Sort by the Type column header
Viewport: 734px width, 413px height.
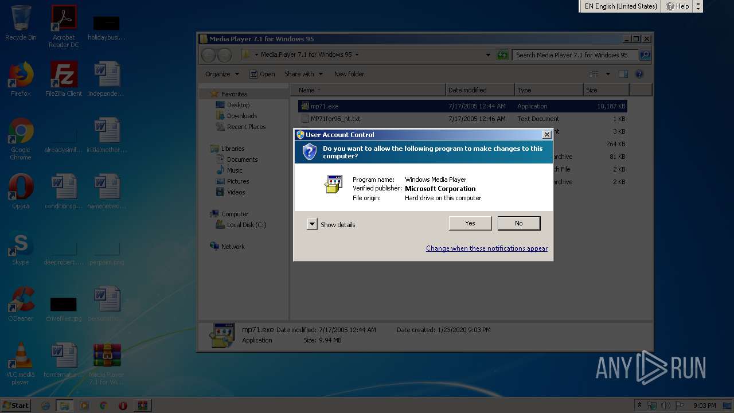click(x=549, y=90)
